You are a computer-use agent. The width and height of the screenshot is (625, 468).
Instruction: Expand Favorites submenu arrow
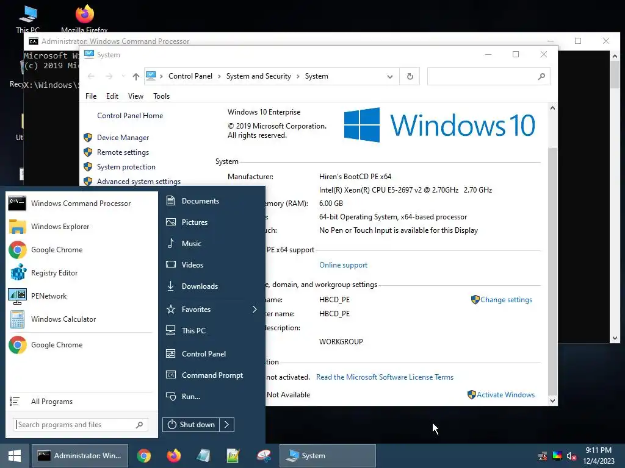tap(255, 309)
